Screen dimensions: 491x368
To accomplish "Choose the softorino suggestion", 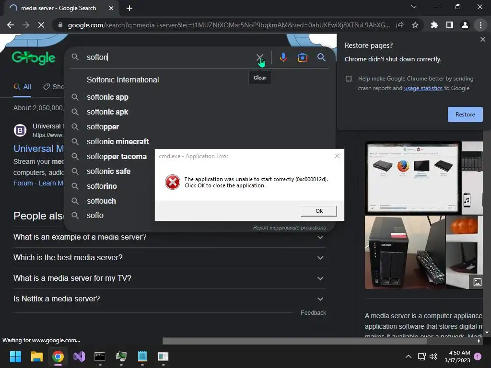I will [x=102, y=186].
